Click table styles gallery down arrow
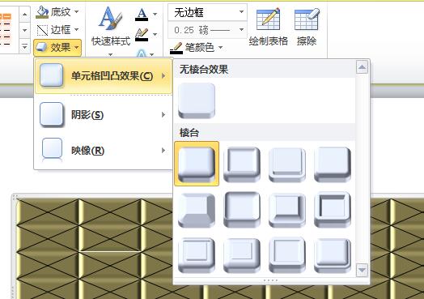Viewport: 424px width, 299px height. click(x=24, y=30)
